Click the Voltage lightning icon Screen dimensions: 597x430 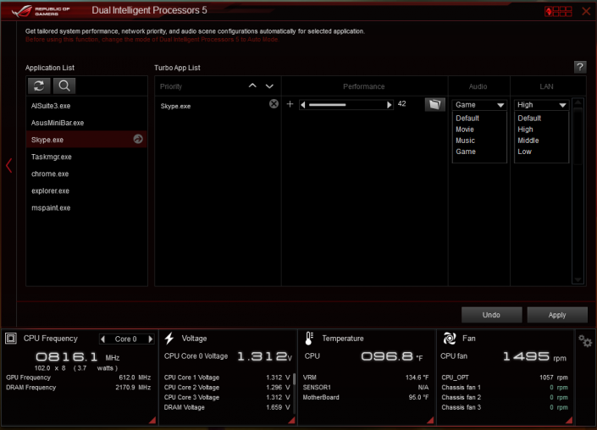click(x=169, y=338)
